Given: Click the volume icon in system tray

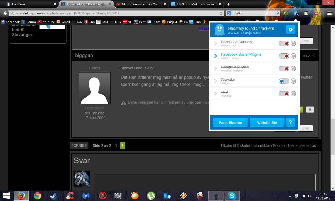Looking at the screenshot, I should pyautogui.click(x=309, y=196).
